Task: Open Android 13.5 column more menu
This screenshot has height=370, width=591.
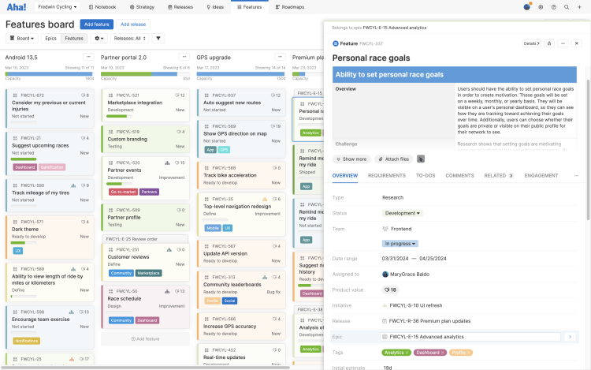Action: pos(88,57)
